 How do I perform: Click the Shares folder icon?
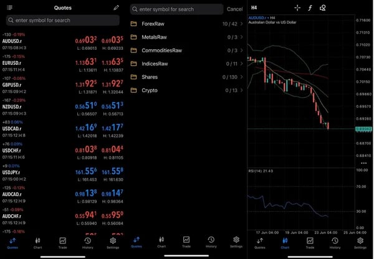pos(134,77)
